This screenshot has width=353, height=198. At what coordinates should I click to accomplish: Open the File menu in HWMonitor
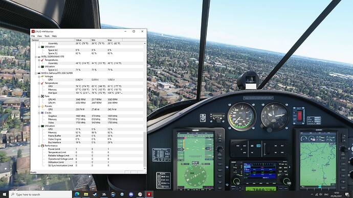[33, 36]
